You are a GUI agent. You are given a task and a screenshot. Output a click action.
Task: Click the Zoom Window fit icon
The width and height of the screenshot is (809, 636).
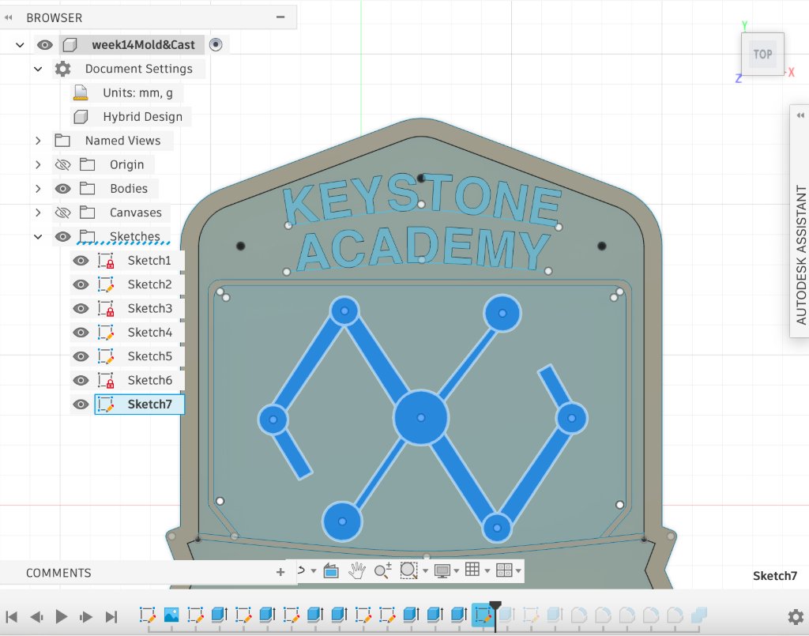coord(408,570)
